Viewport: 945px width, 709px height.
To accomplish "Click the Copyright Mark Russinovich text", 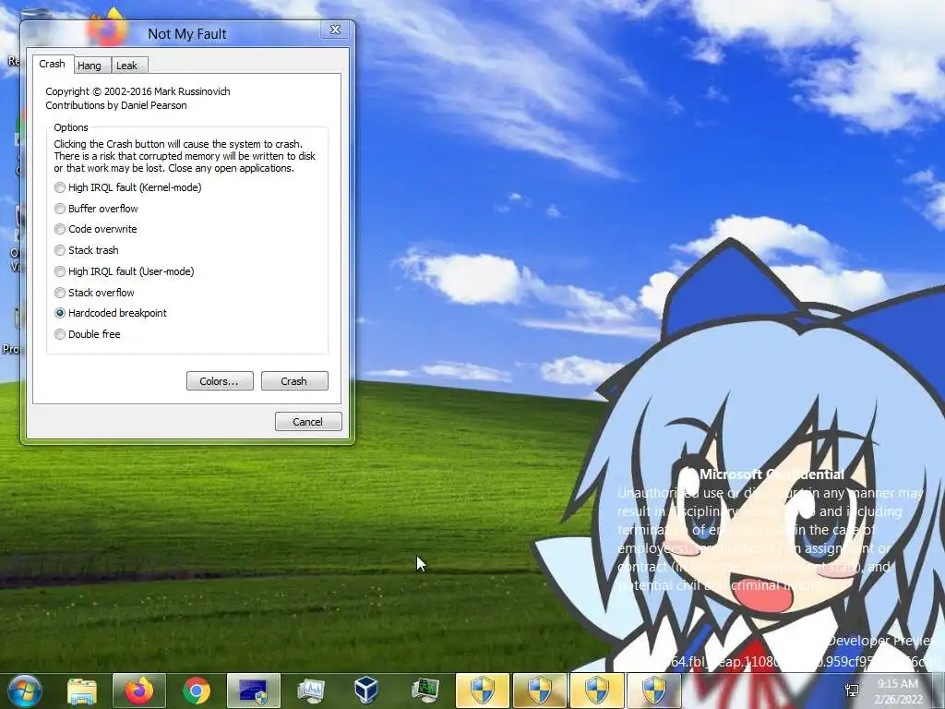I will click(x=138, y=91).
